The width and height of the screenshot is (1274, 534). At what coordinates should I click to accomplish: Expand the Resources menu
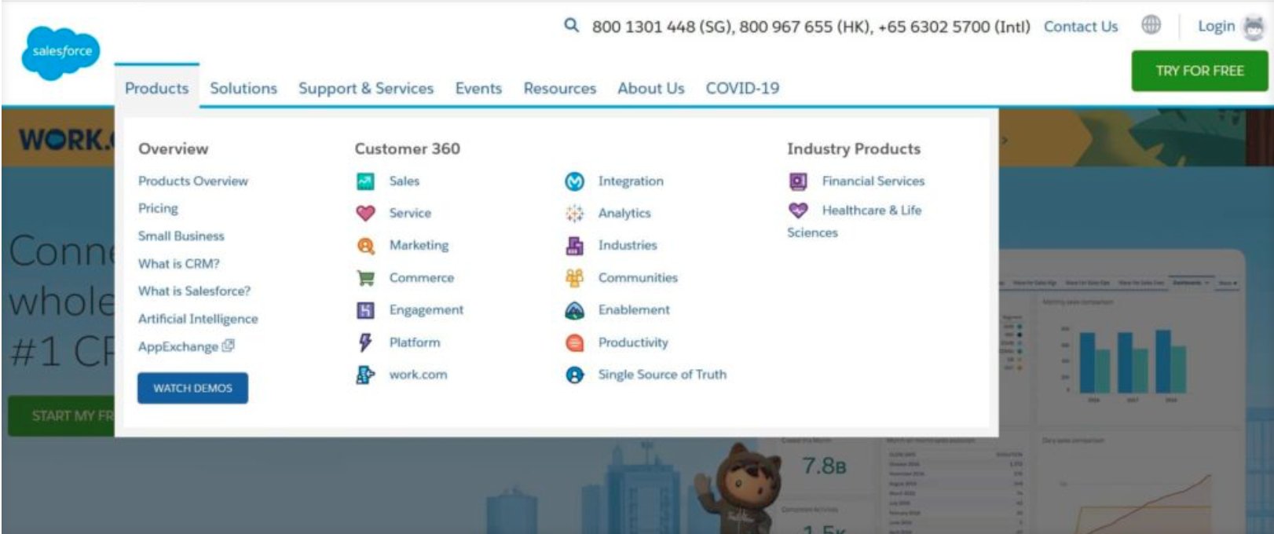pyautogui.click(x=559, y=88)
